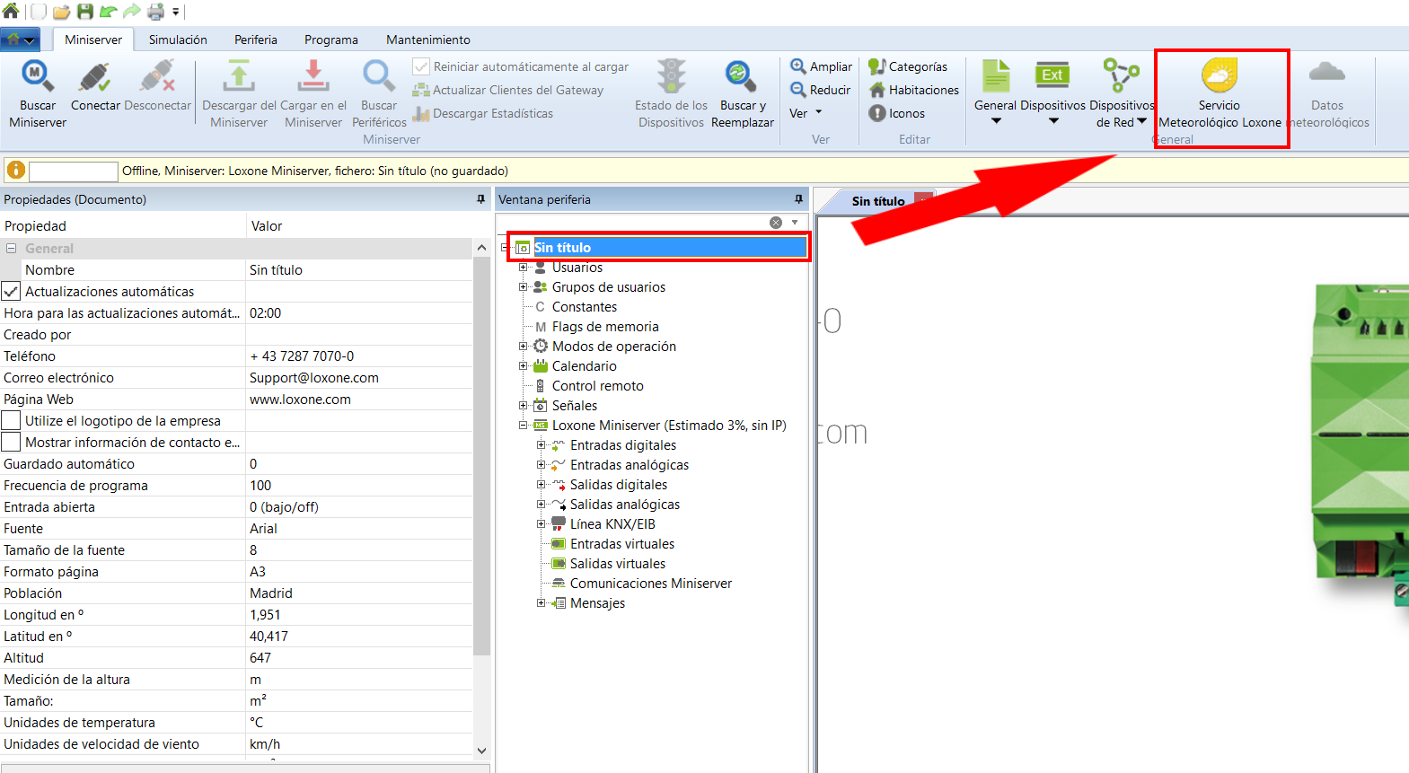
Task: Open Buscar y Reemplazar tool
Action: tap(741, 77)
